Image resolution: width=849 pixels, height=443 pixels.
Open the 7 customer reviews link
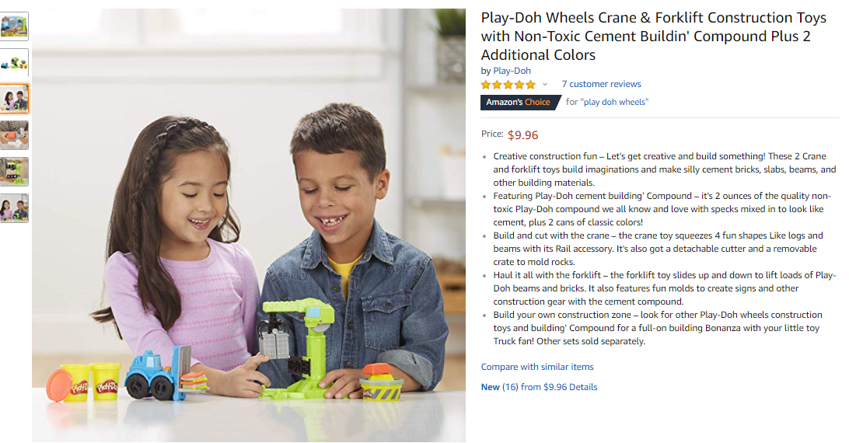(601, 84)
